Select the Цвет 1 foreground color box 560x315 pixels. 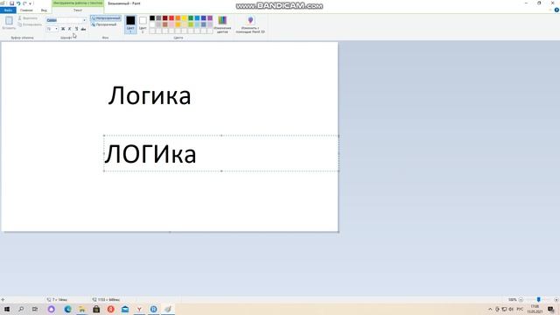click(x=130, y=24)
